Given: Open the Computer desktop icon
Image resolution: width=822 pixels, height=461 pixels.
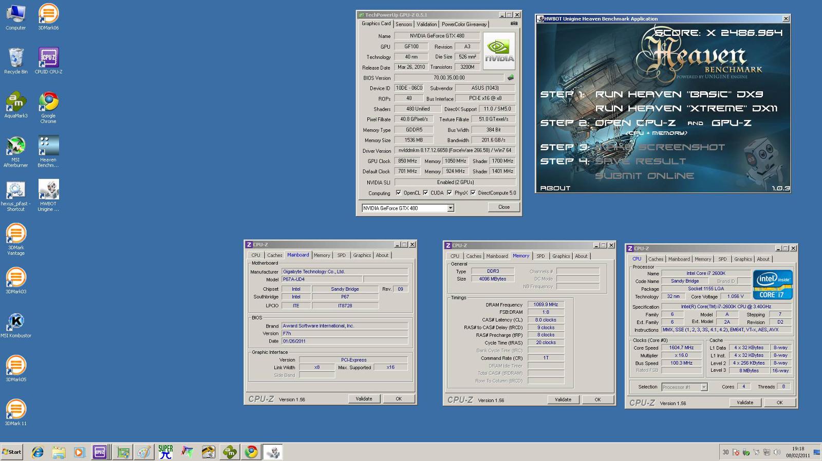Looking at the screenshot, I should pos(15,17).
